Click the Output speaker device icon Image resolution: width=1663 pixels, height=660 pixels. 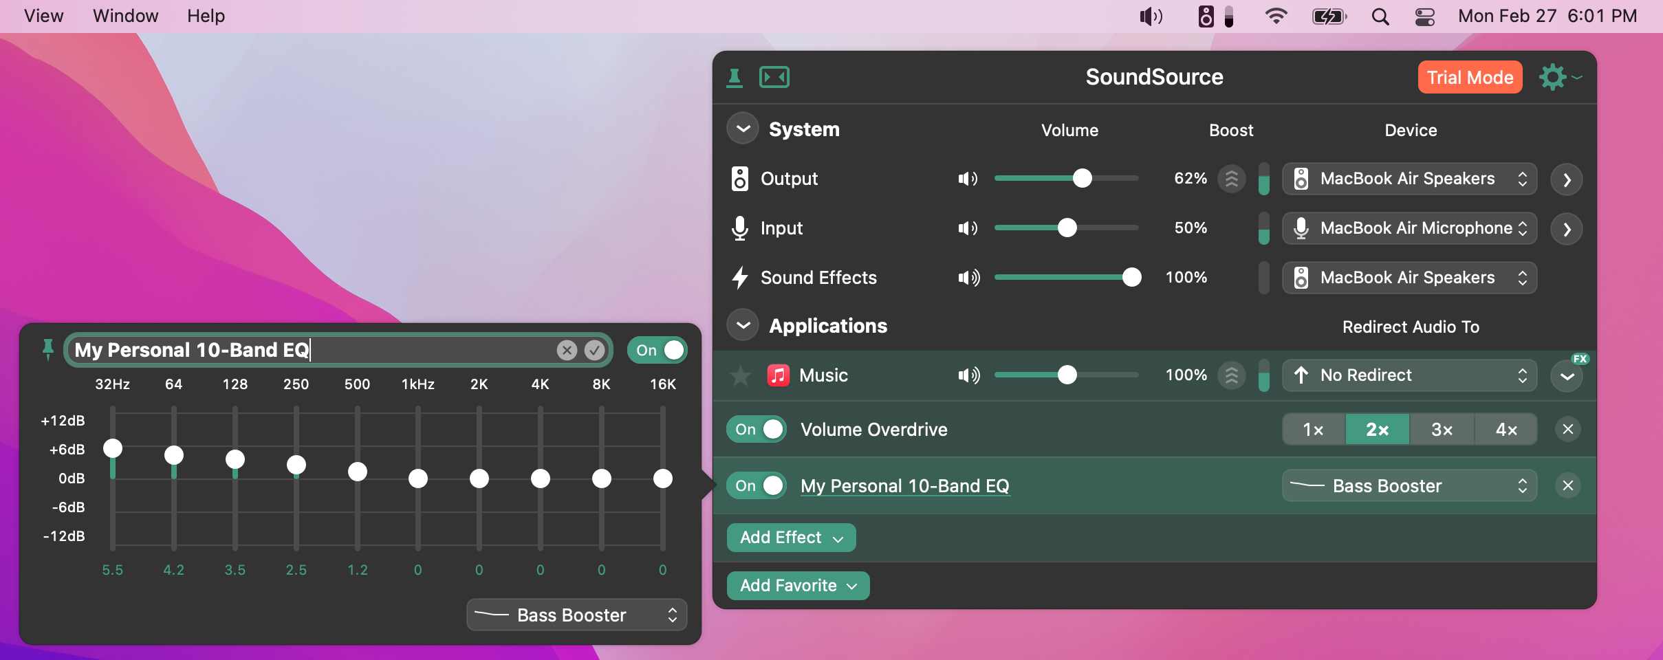pyautogui.click(x=739, y=179)
